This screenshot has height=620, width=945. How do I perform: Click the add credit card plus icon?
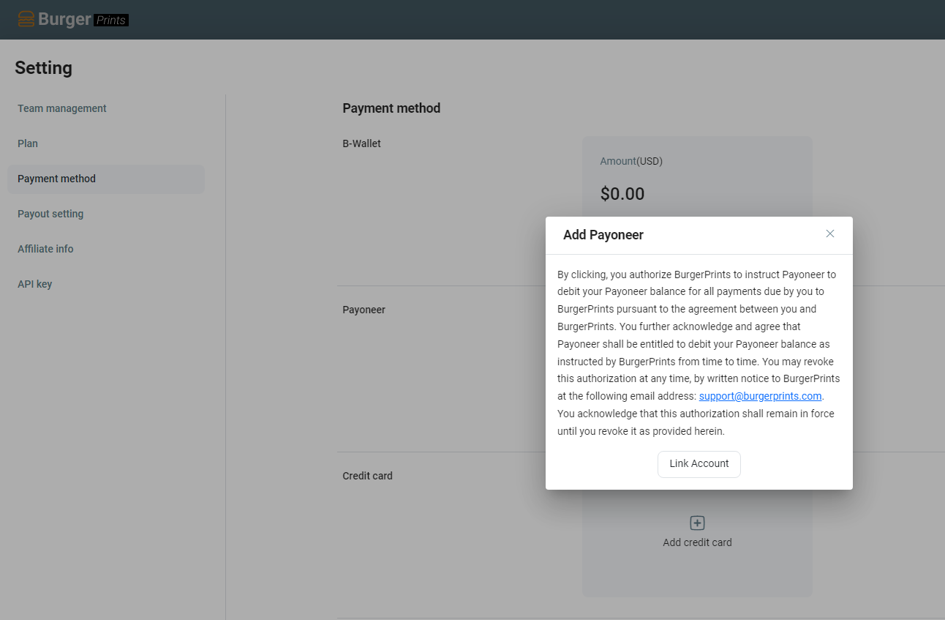point(698,523)
